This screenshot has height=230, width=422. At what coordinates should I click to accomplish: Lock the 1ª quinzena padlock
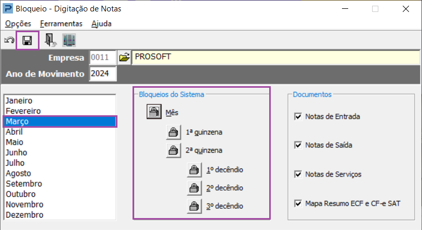[x=174, y=132]
